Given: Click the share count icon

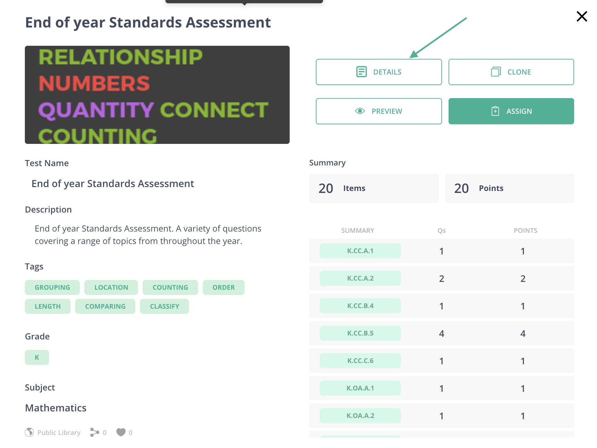Looking at the screenshot, I should pyautogui.click(x=94, y=432).
